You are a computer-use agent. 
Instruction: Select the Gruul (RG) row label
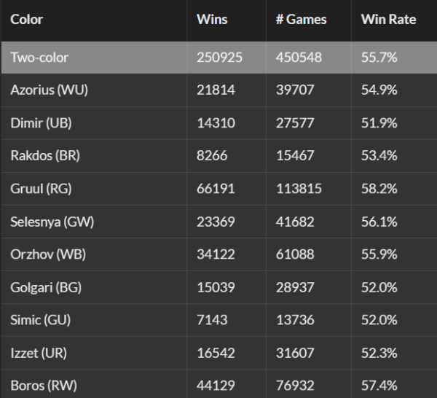pos(41,189)
